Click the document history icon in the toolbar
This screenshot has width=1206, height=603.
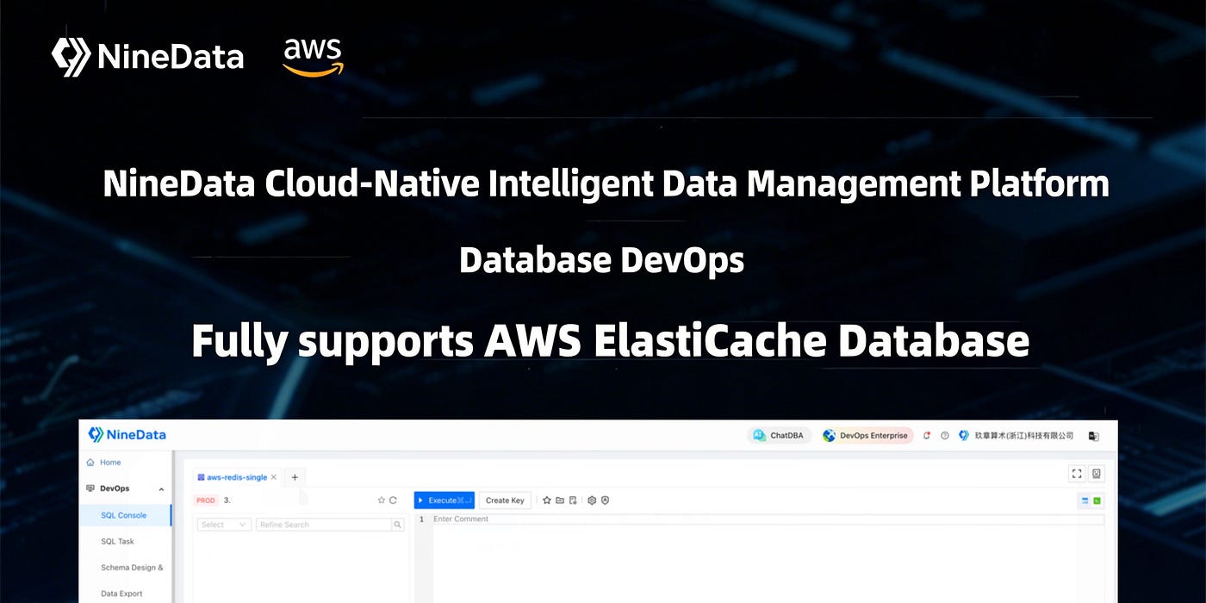coord(573,500)
